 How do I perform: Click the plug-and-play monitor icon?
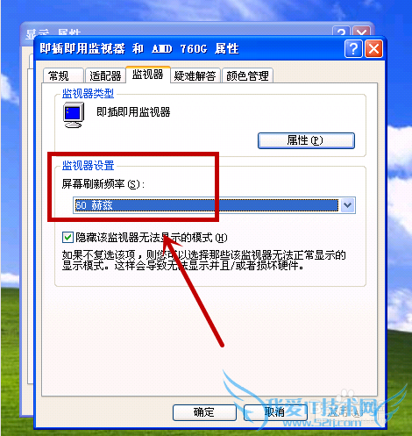[x=74, y=115]
